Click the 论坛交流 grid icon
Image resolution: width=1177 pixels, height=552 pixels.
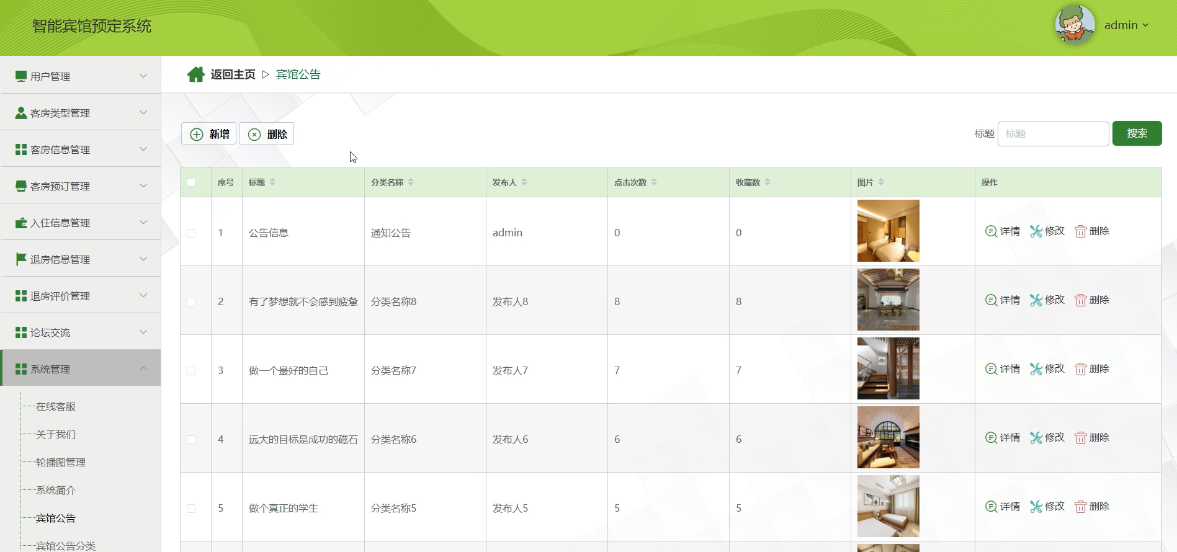(21, 332)
